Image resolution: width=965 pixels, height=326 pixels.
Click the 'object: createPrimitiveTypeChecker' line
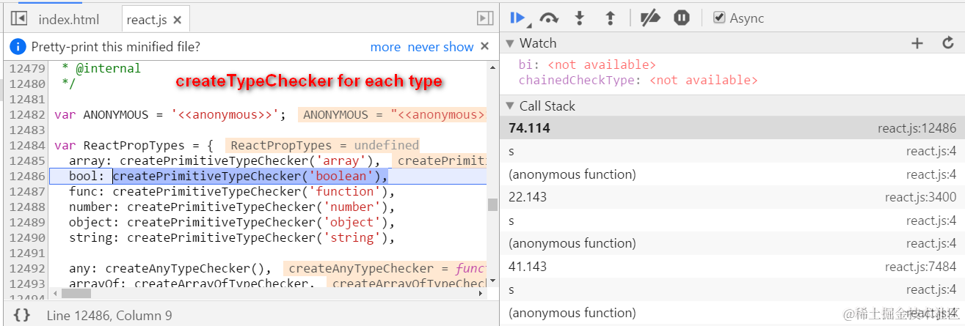(232, 222)
